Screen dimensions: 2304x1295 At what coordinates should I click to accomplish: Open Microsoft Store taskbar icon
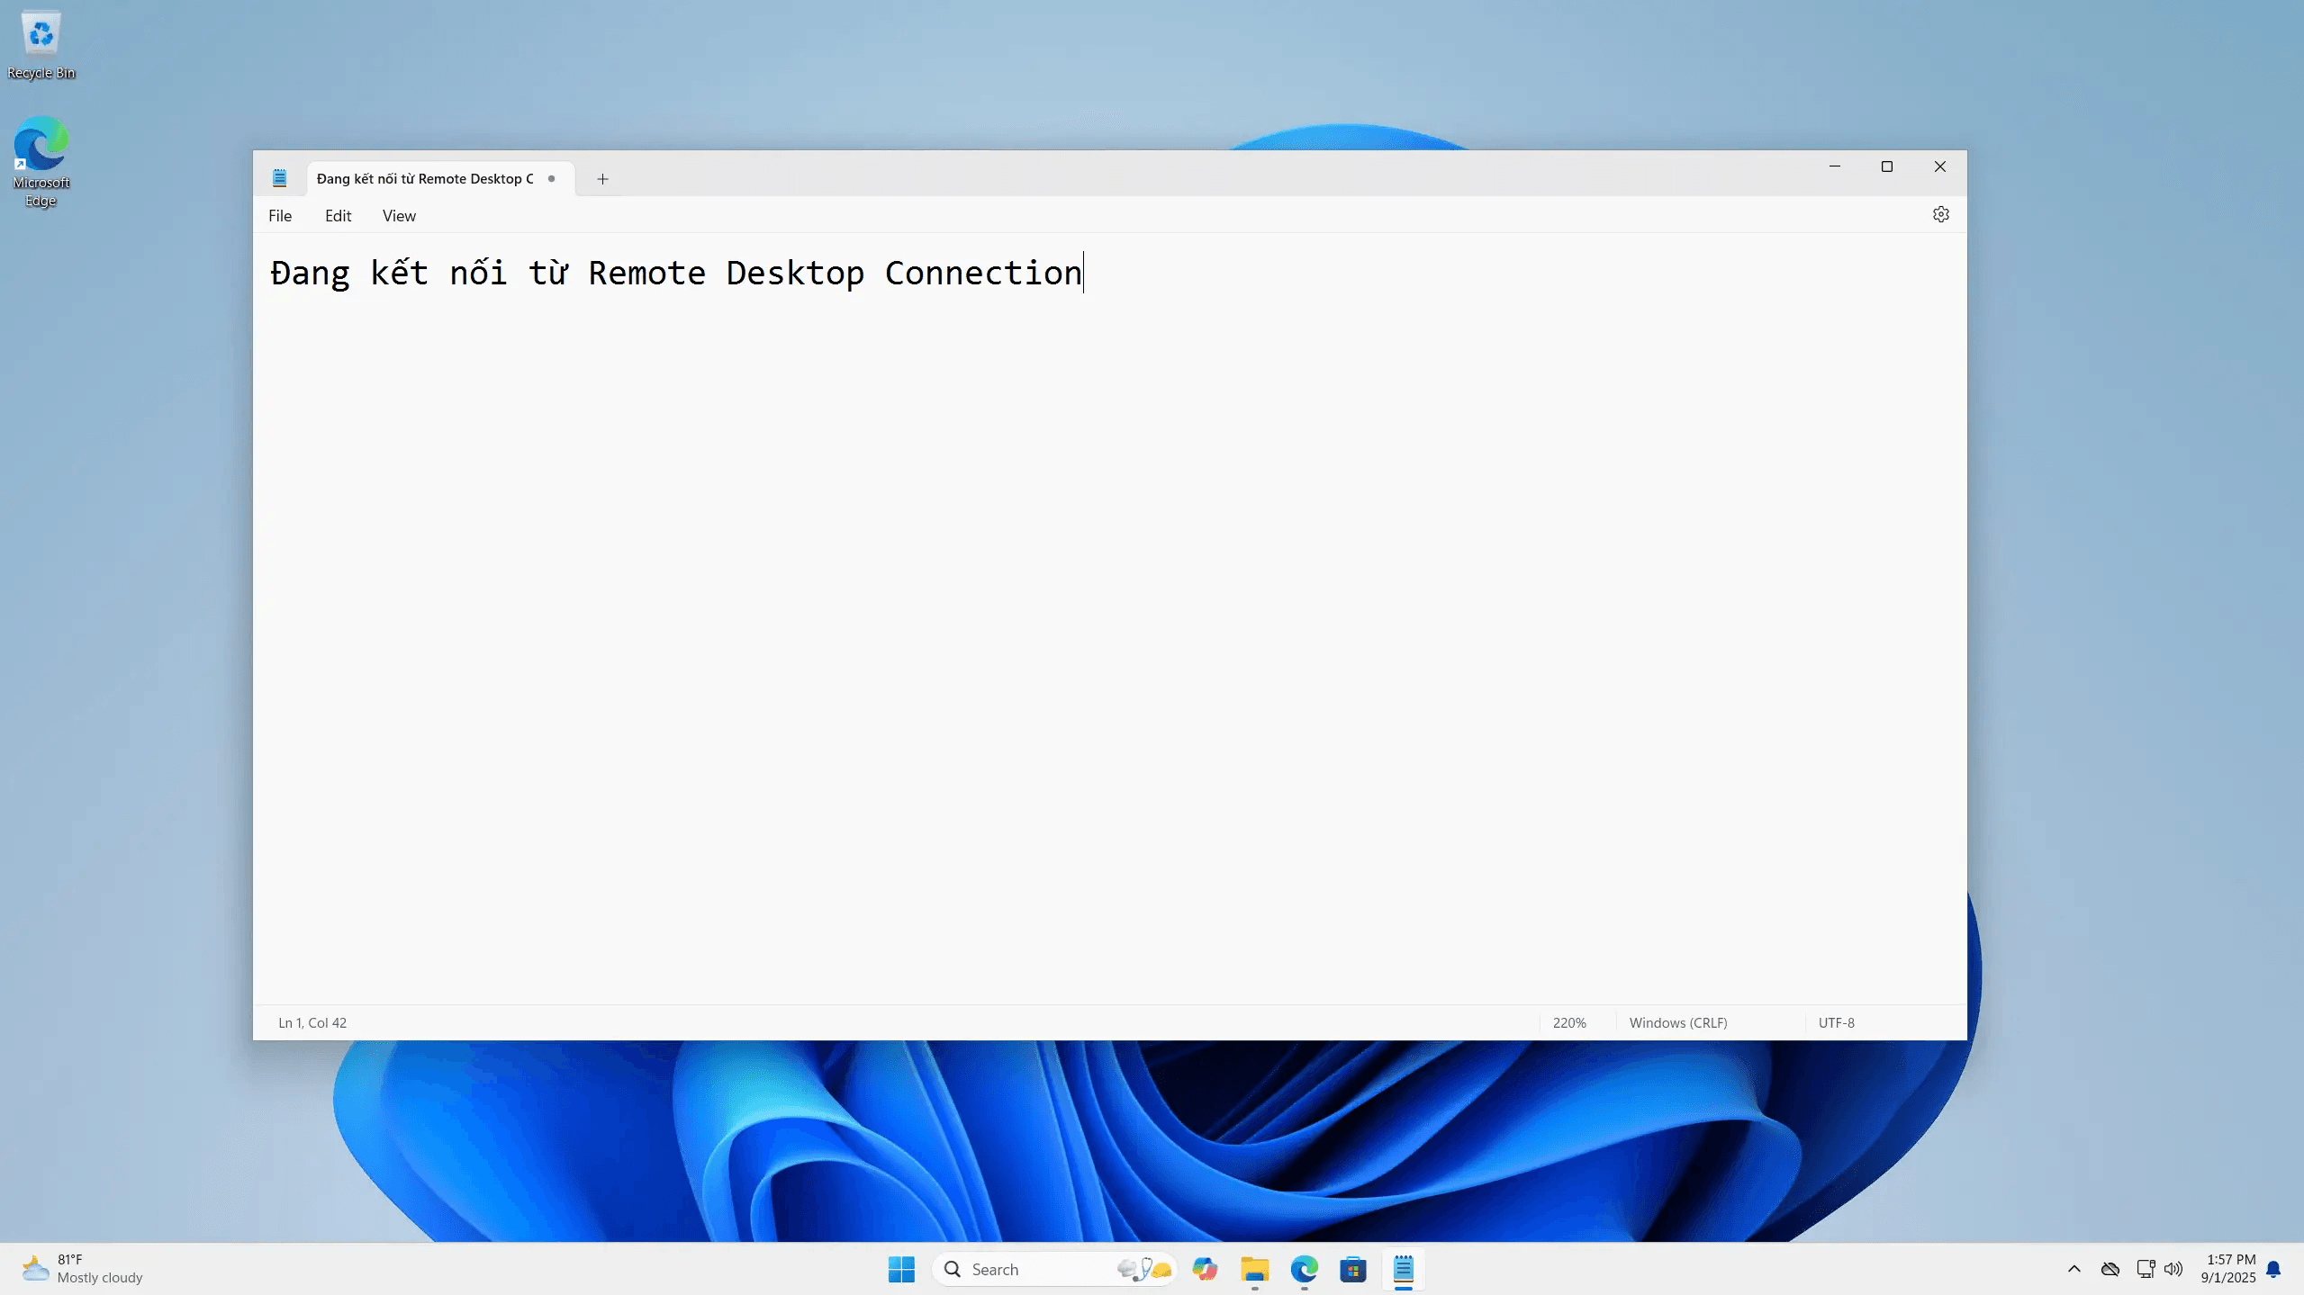1352,1269
